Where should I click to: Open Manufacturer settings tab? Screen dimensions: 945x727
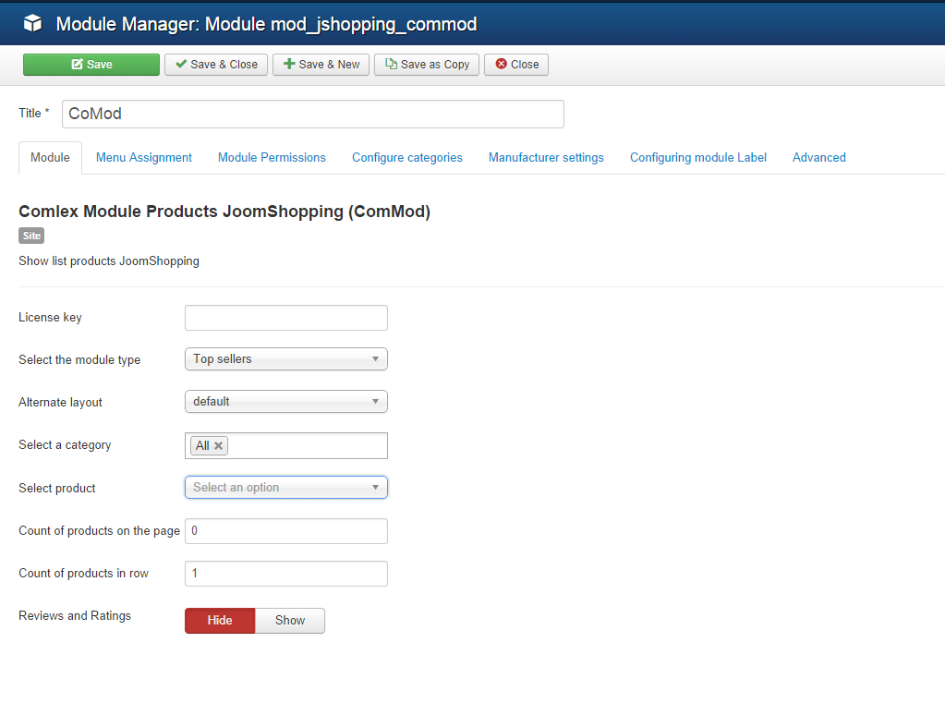coord(546,158)
